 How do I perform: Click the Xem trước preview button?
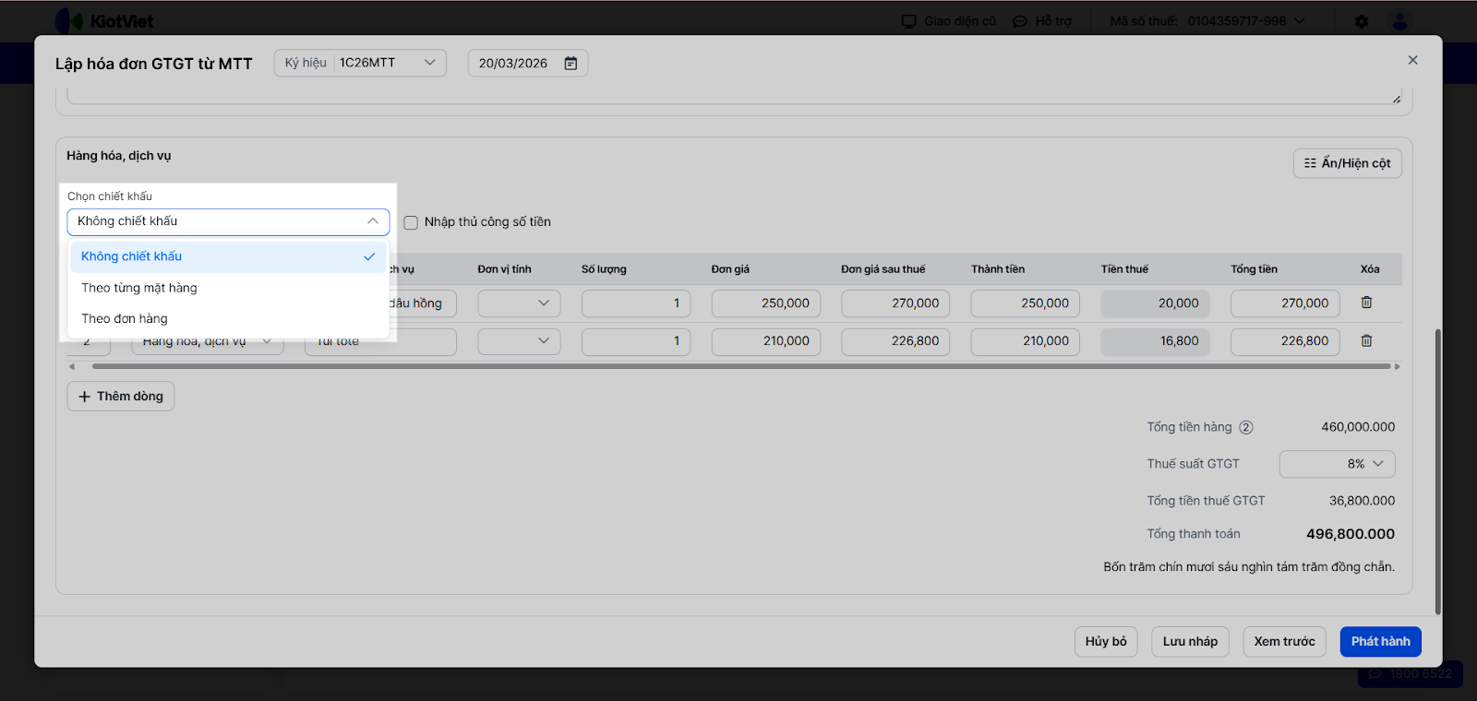click(x=1284, y=641)
